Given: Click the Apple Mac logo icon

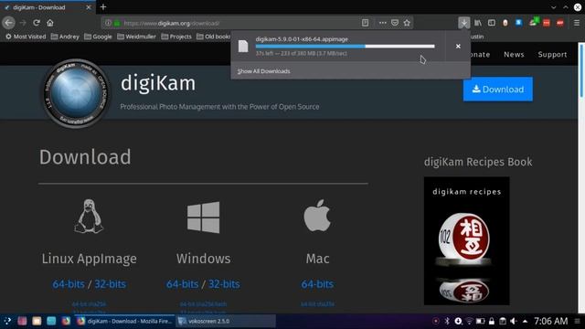Looking at the screenshot, I should 317,216.
